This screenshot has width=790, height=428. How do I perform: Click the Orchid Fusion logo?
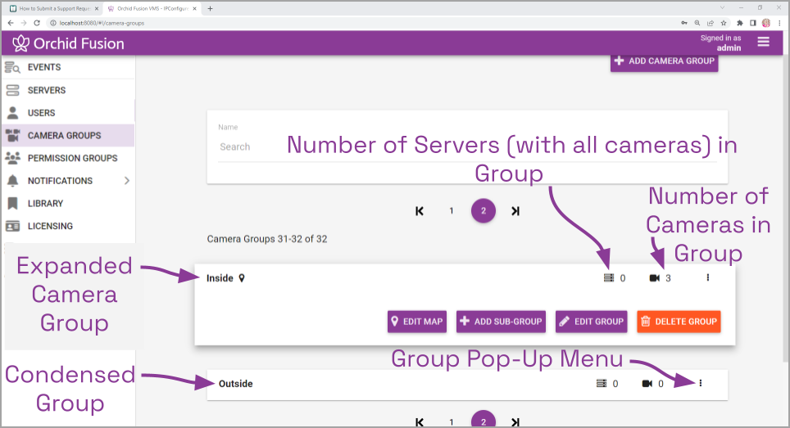(x=68, y=43)
